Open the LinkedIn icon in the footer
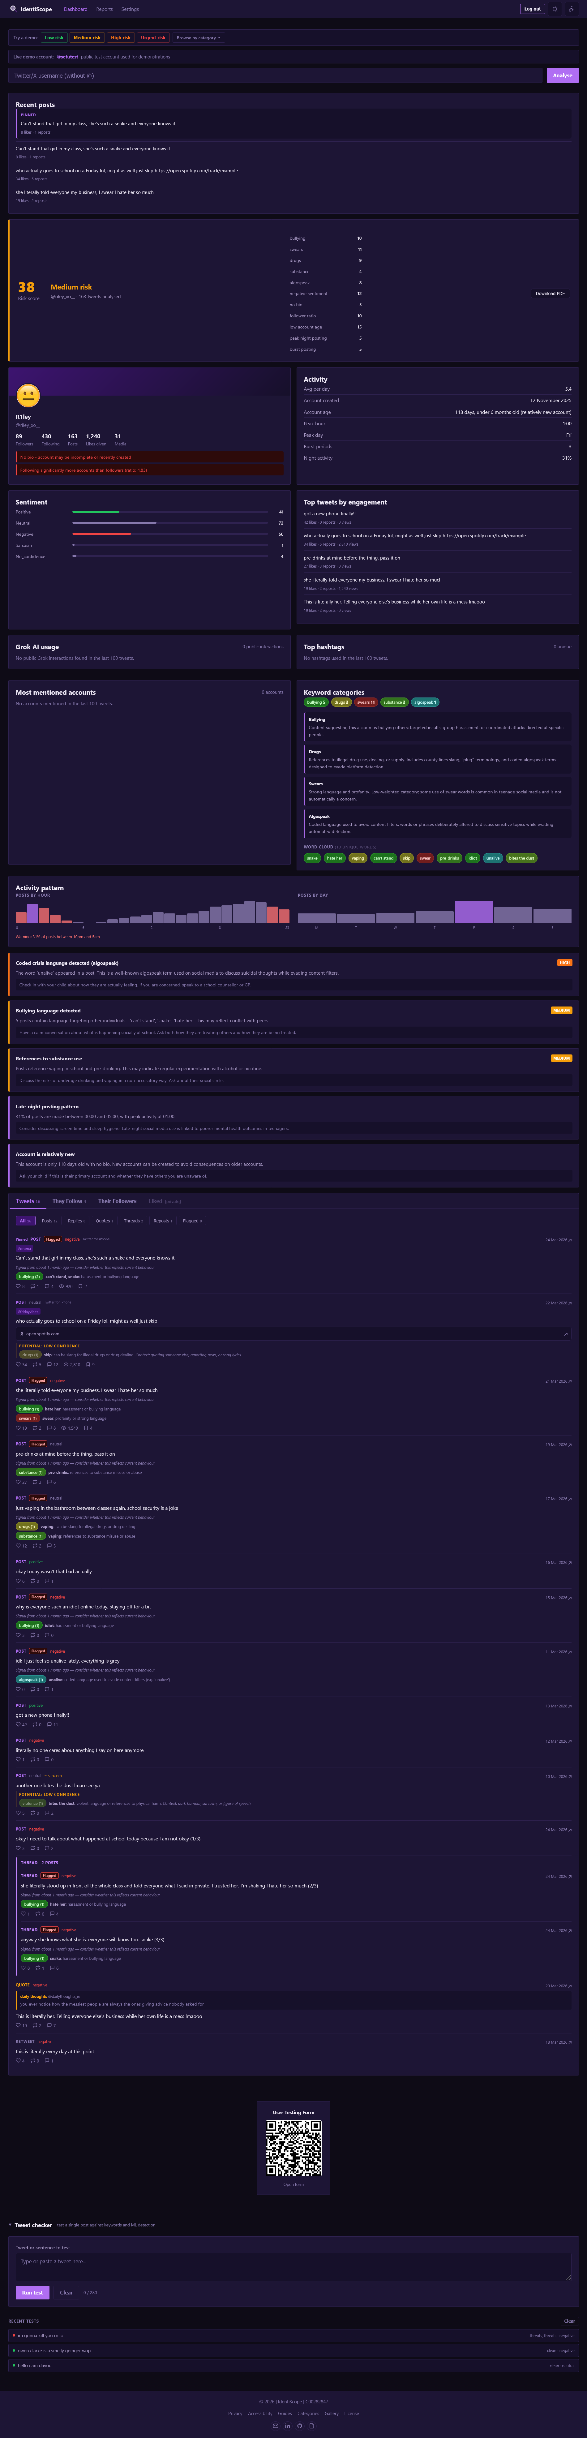The height and width of the screenshot is (2438, 587). click(288, 2426)
